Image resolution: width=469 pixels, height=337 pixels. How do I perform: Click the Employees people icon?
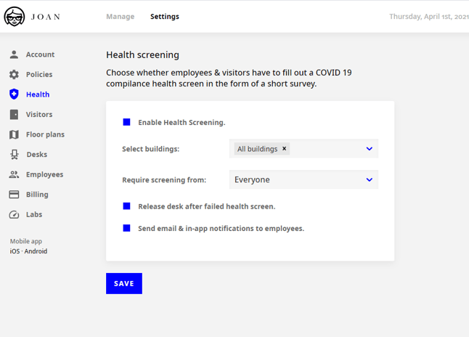click(x=14, y=174)
